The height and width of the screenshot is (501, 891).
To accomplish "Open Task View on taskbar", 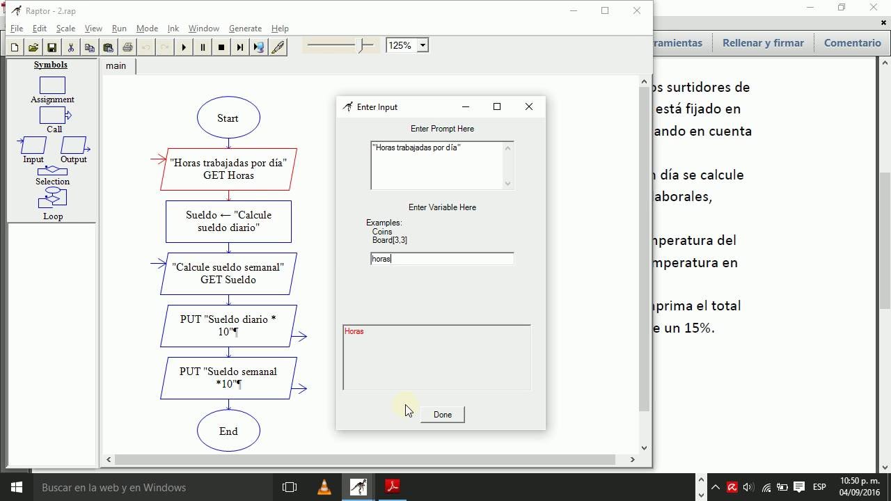I will 290,487.
